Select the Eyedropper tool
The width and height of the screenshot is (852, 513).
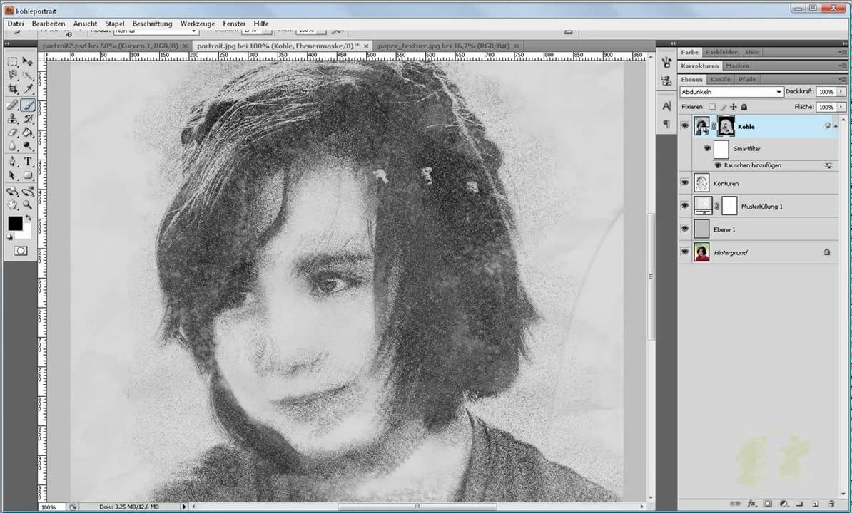(28, 89)
